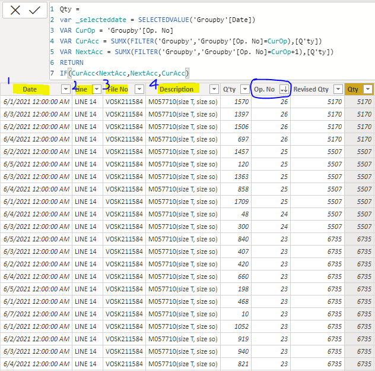Click Description cell in Q'ty 300 row

point(183,227)
